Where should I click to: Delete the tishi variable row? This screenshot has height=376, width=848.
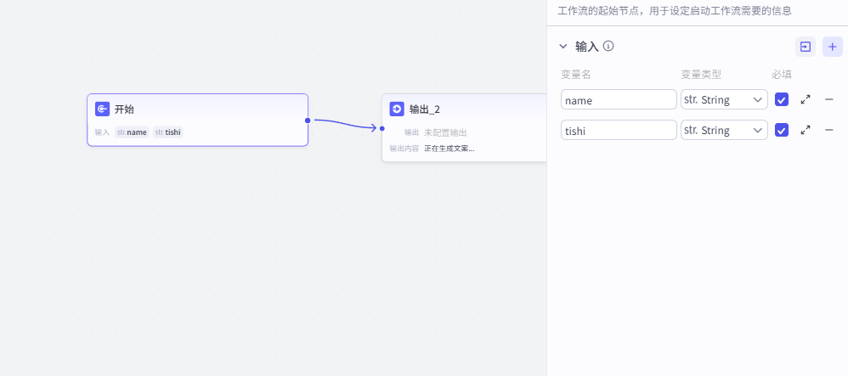click(829, 130)
